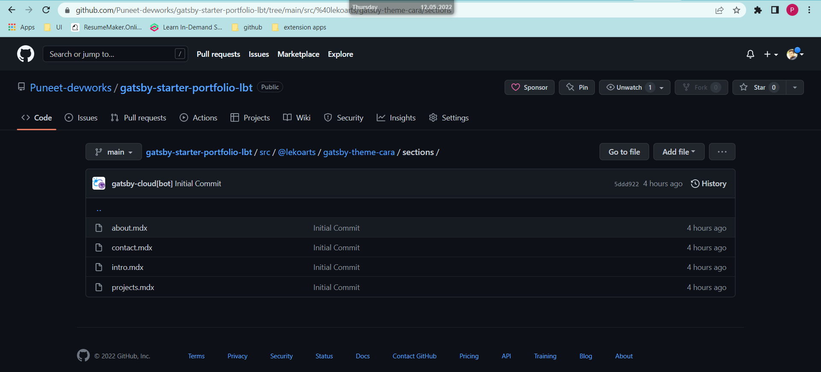Open the user avatar account menu
Image resolution: width=821 pixels, height=372 pixels.
(x=795, y=54)
